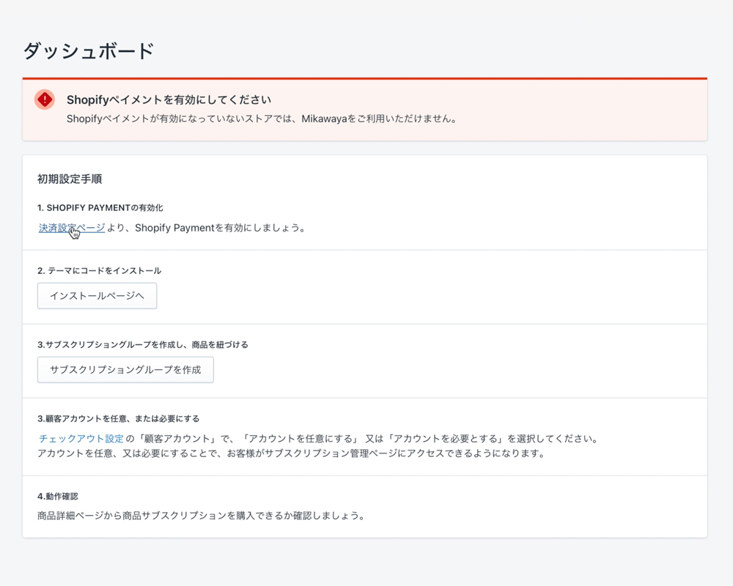Click the 4.動作確認 heading
733x586 pixels.
[57, 497]
